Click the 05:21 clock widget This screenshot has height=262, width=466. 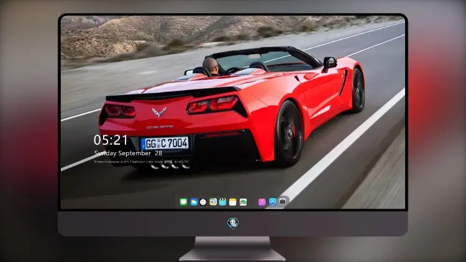coord(111,140)
